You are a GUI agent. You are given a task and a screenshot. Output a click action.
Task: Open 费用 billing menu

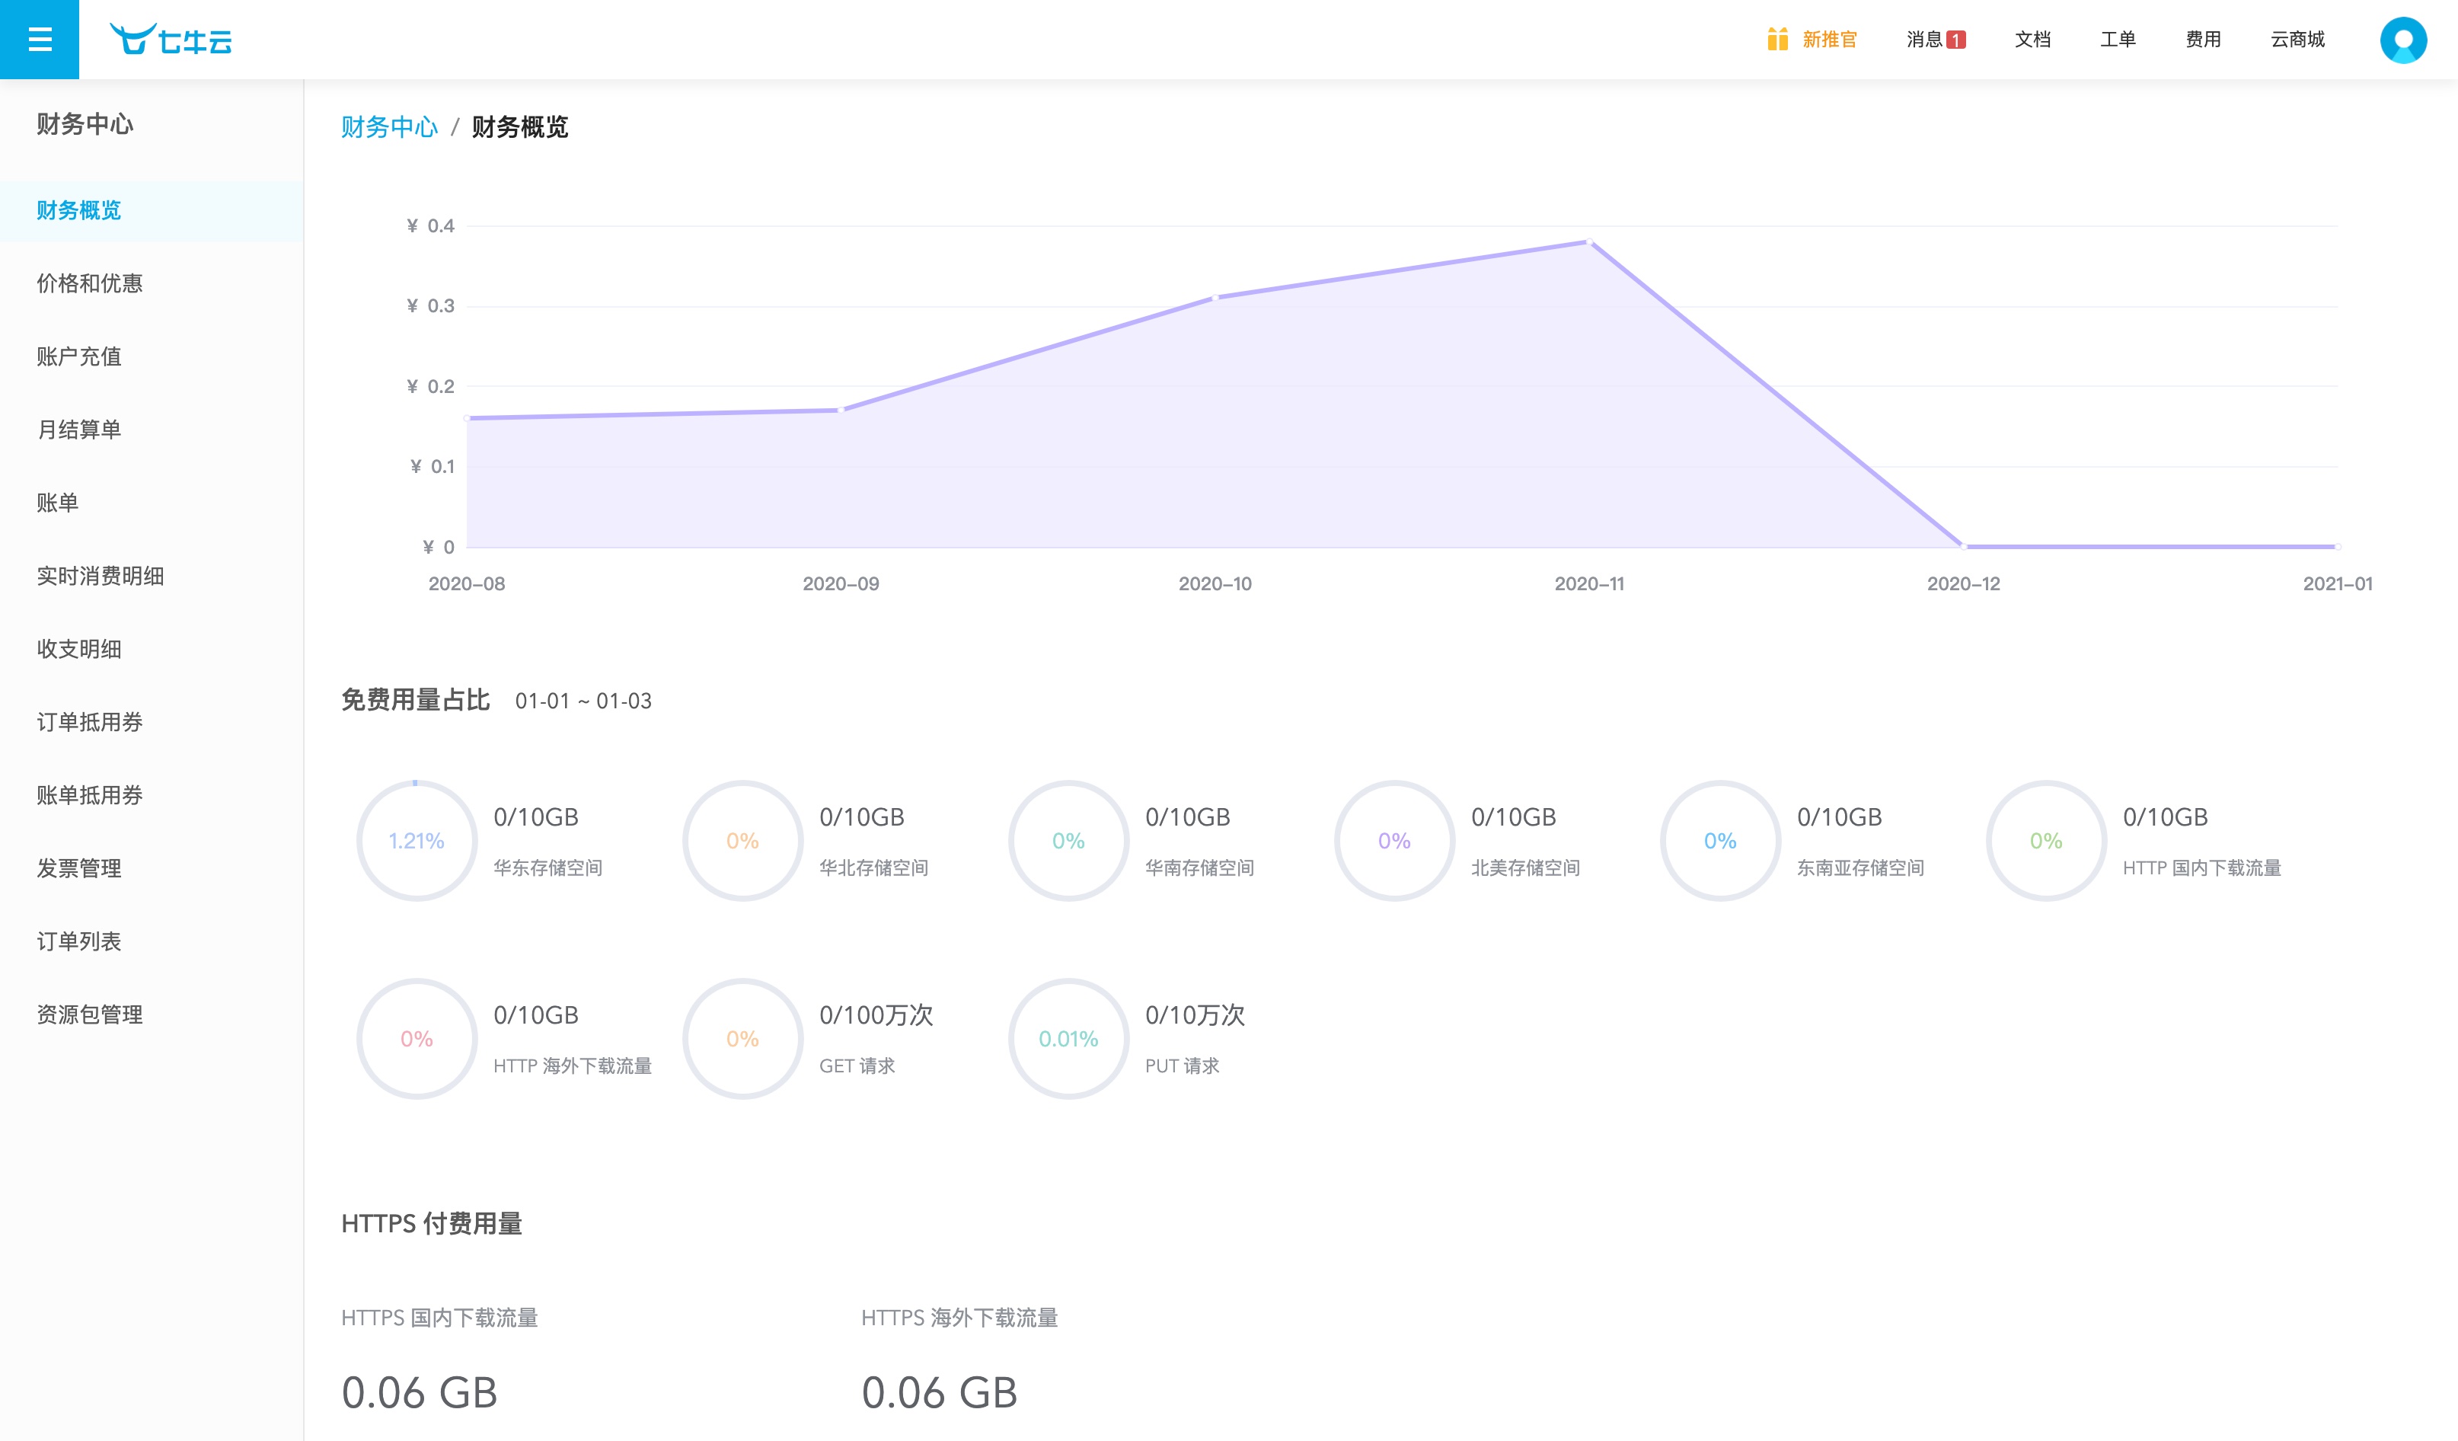tap(2202, 40)
